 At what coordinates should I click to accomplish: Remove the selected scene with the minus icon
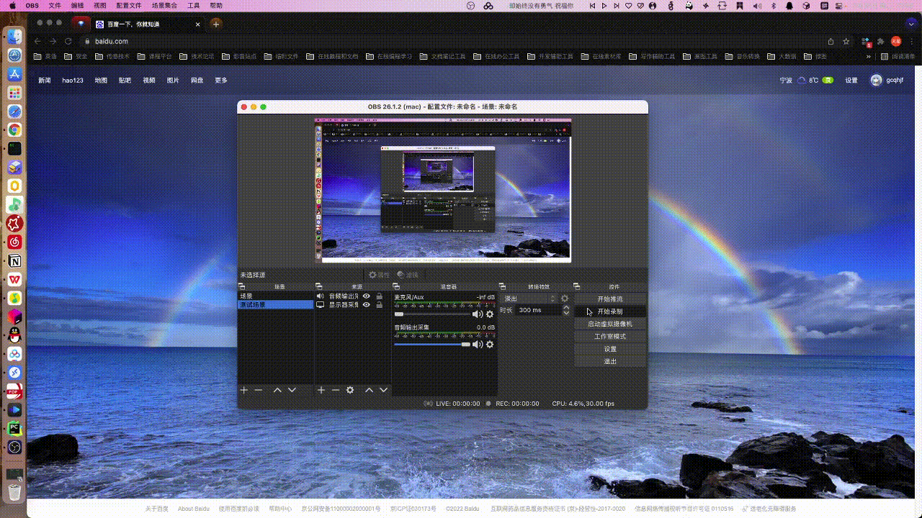point(259,390)
